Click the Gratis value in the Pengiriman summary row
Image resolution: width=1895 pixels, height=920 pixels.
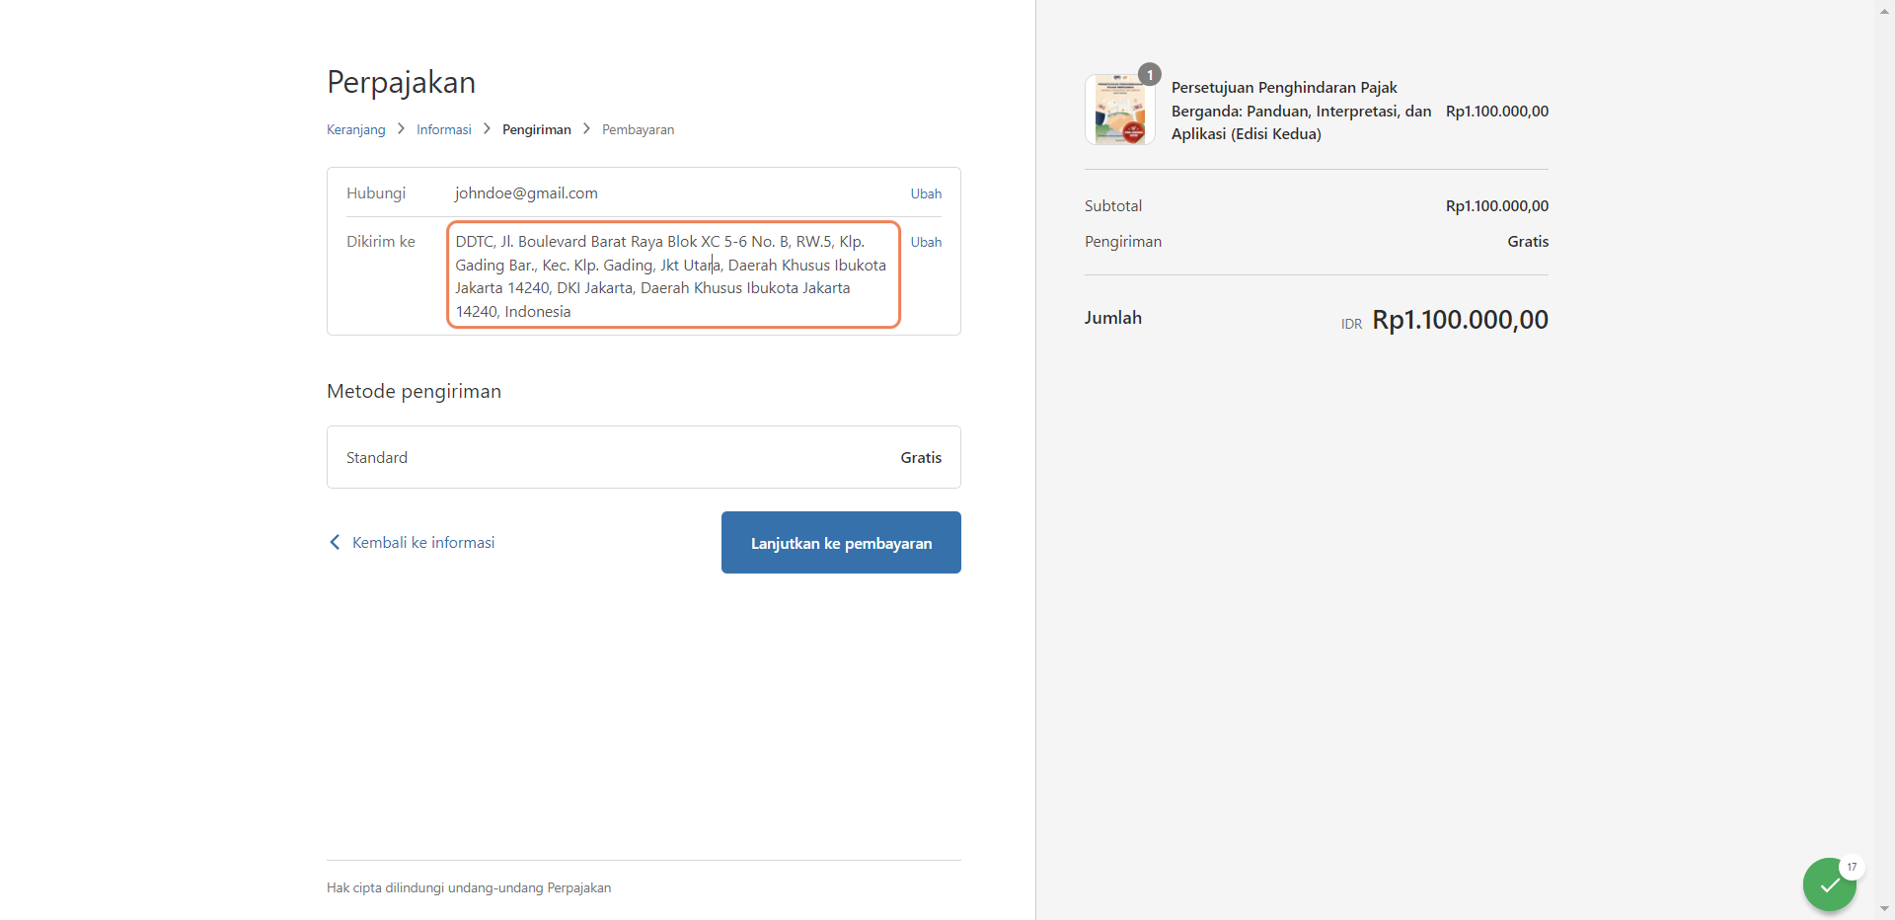point(1528,241)
